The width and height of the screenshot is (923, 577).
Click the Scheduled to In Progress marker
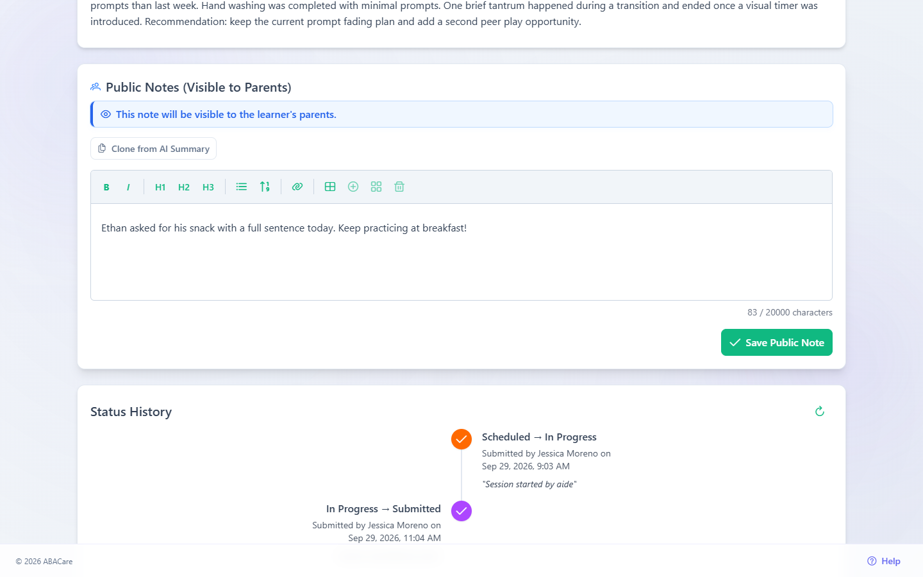(462, 439)
